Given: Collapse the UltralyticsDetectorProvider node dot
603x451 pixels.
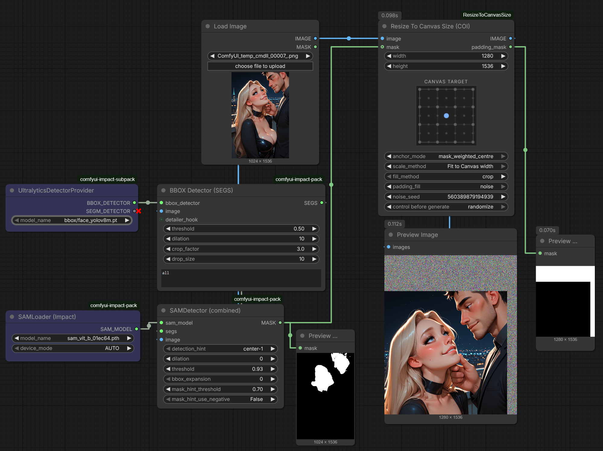Looking at the screenshot, I should (12, 190).
